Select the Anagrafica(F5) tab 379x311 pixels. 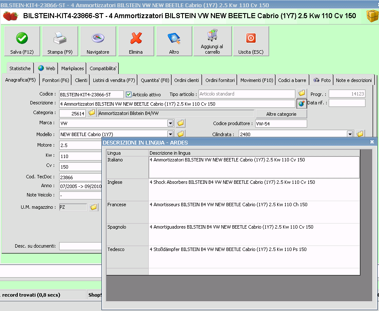point(21,80)
